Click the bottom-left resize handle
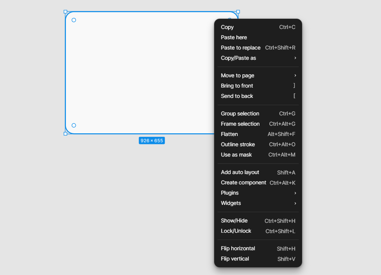Image resolution: width=381 pixels, height=275 pixels. 66,134
